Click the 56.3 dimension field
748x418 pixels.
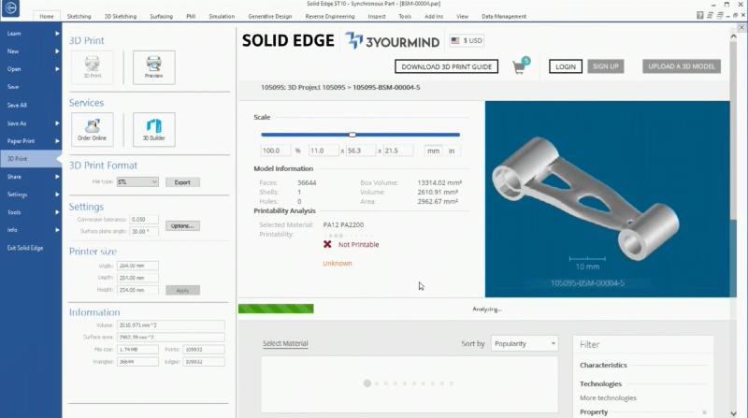tap(361, 151)
